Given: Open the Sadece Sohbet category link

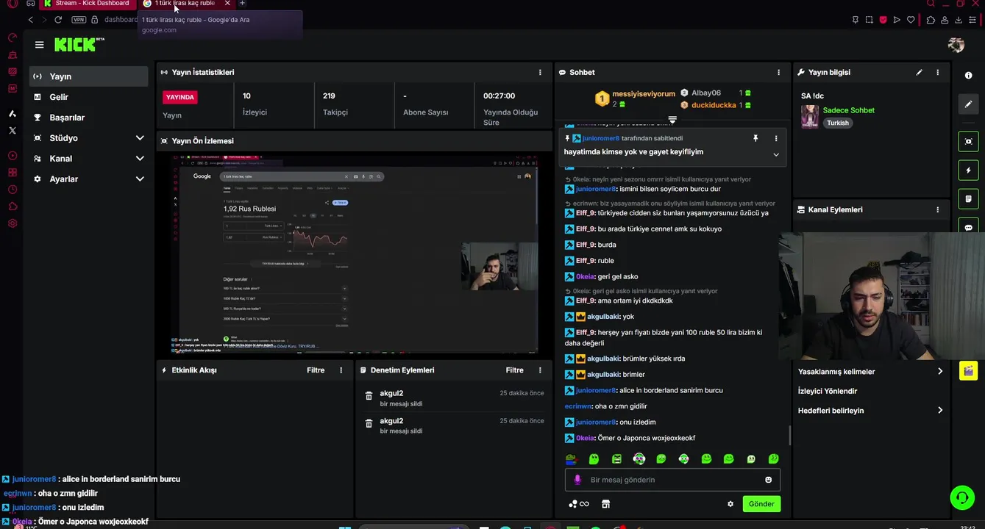Looking at the screenshot, I should coord(848,110).
